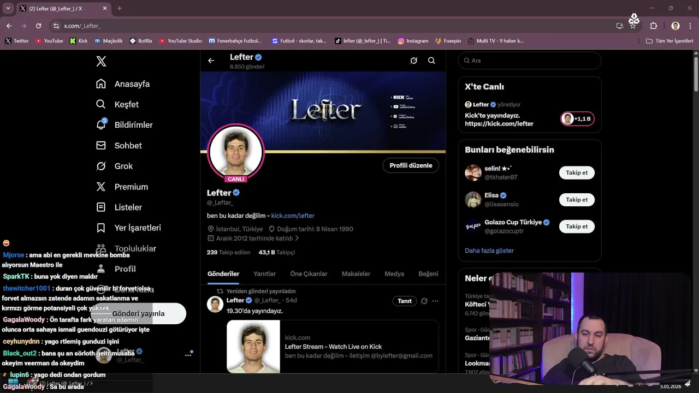Open three-dot menu on the post
Image resolution: width=699 pixels, height=393 pixels.
click(x=435, y=301)
